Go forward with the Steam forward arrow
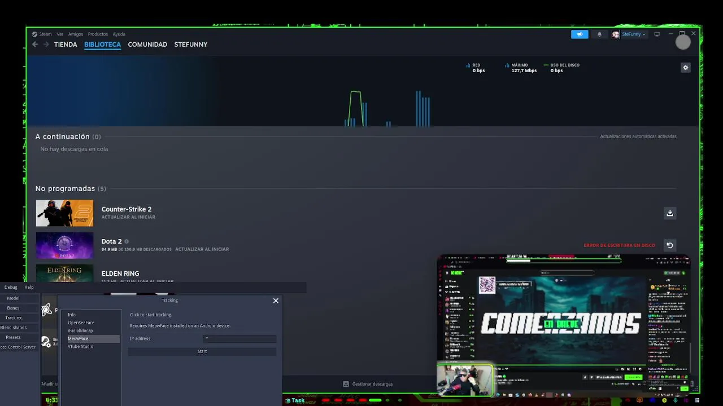This screenshot has height=406, width=723. click(x=46, y=45)
